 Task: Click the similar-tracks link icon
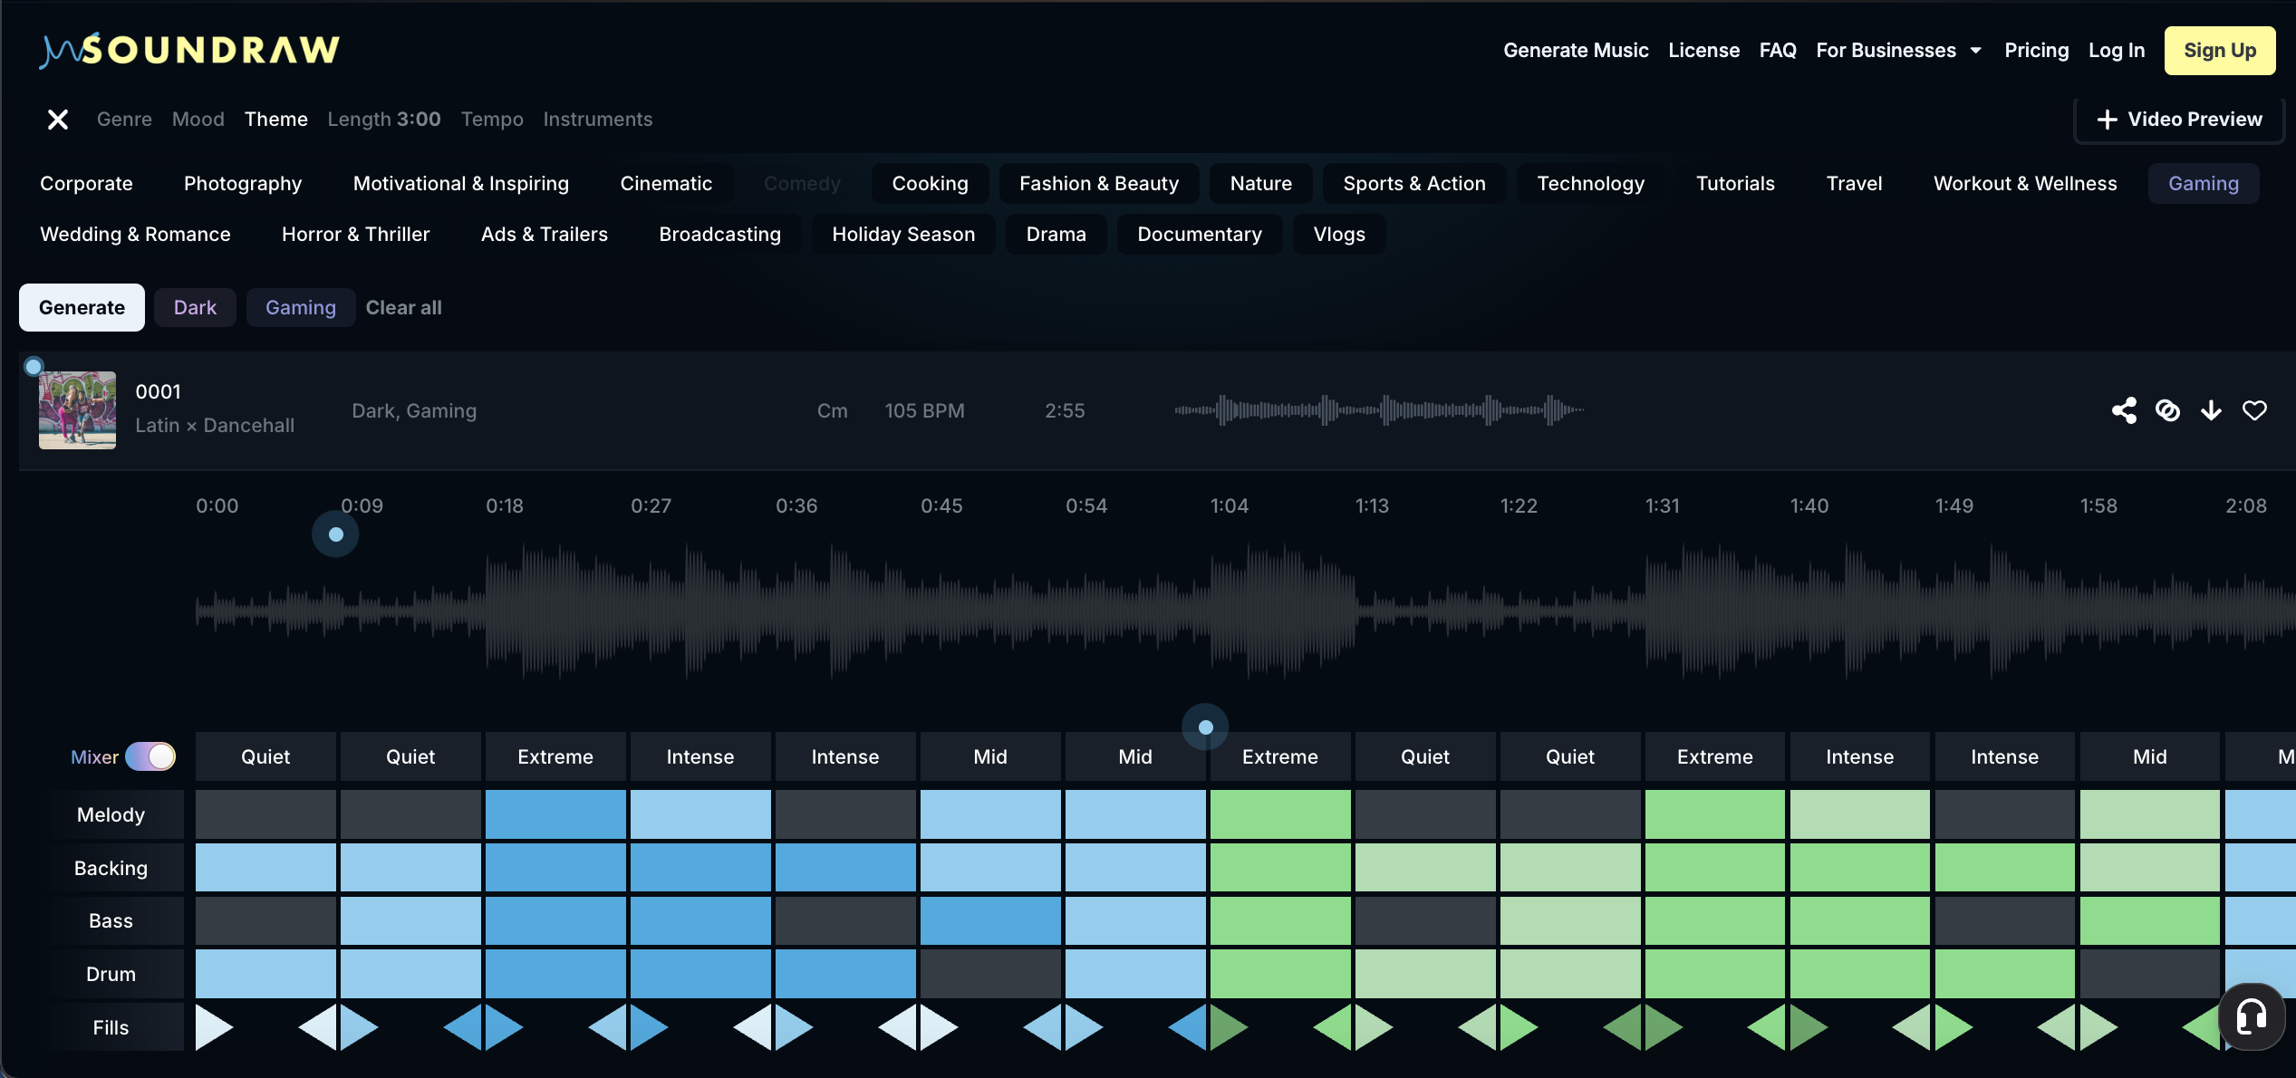click(x=2167, y=410)
